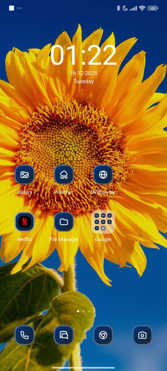Screen dimensions: 167x371
Task: Open the Phone dialer in the dock
Action: (24, 335)
